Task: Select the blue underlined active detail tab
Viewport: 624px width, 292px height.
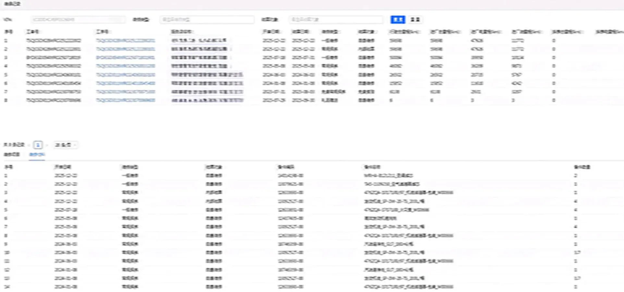Action: pyautogui.click(x=37, y=154)
